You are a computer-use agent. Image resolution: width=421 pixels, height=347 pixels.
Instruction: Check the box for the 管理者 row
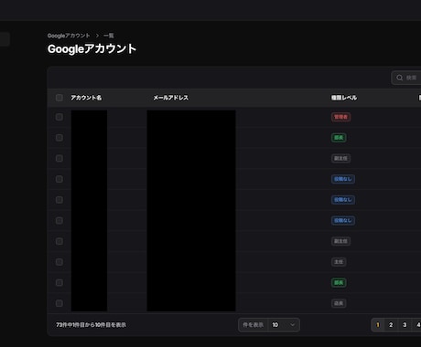pos(59,117)
